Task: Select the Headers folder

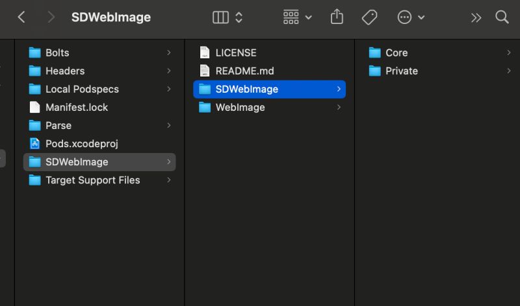Action: point(99,71)
